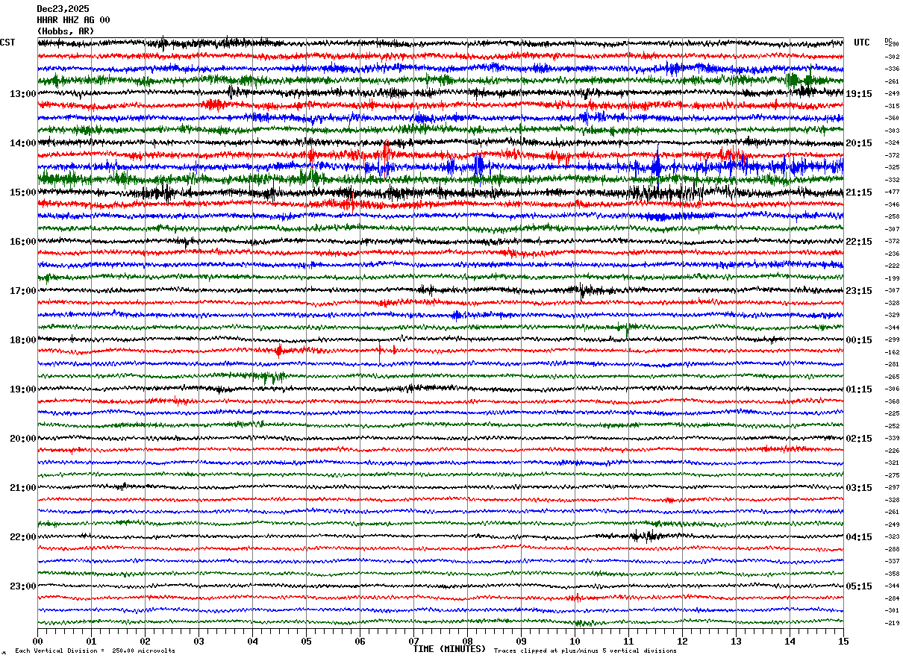Click the Traces clipped footer note
Image resolution: width=903 pixels, height=661 pixels.
pyautogui.click(x=585, y=651)
